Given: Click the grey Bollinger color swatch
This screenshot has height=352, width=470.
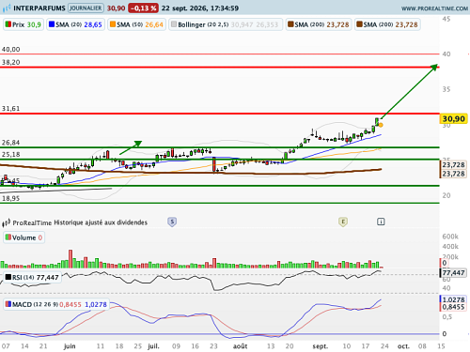Looking at the screenshot, I should (174, 24).
